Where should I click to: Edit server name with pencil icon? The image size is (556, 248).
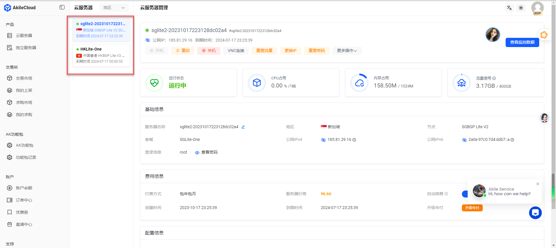click(x=243, y=127)
